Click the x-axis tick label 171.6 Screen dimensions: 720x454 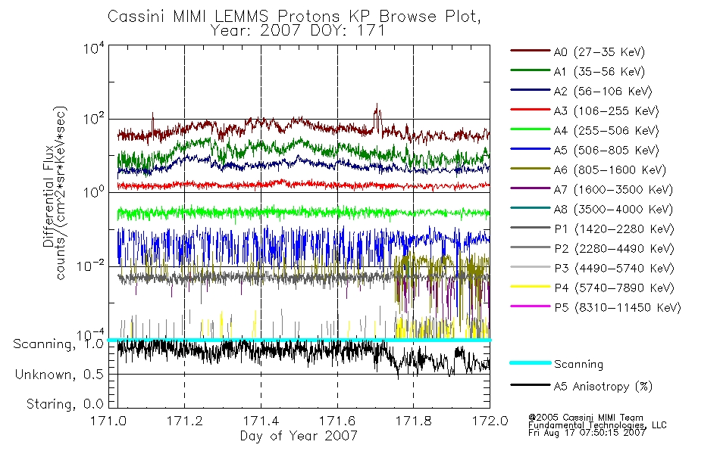[337, 421]
